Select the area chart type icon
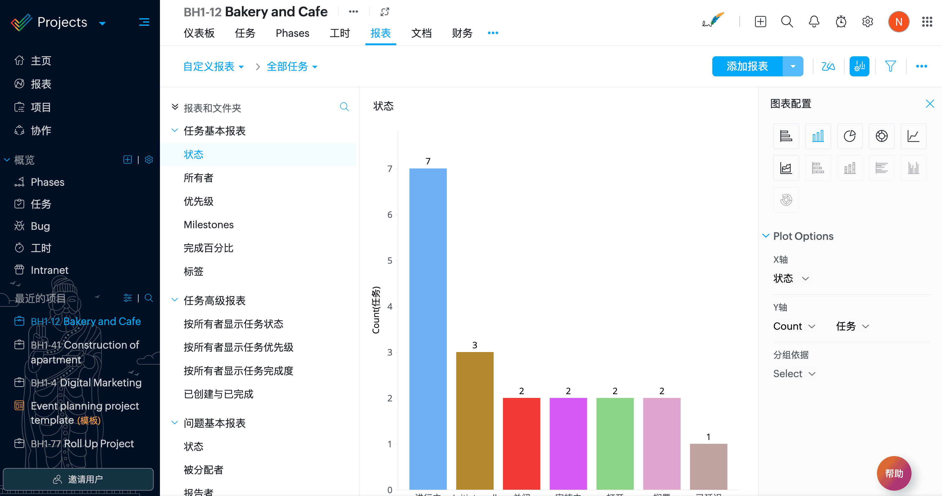Screen dimensions: 942x496 pos(786,168)
